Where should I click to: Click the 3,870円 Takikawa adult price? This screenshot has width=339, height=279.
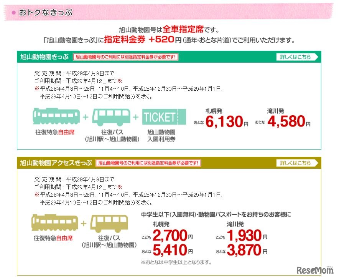(x=247, y=250)
